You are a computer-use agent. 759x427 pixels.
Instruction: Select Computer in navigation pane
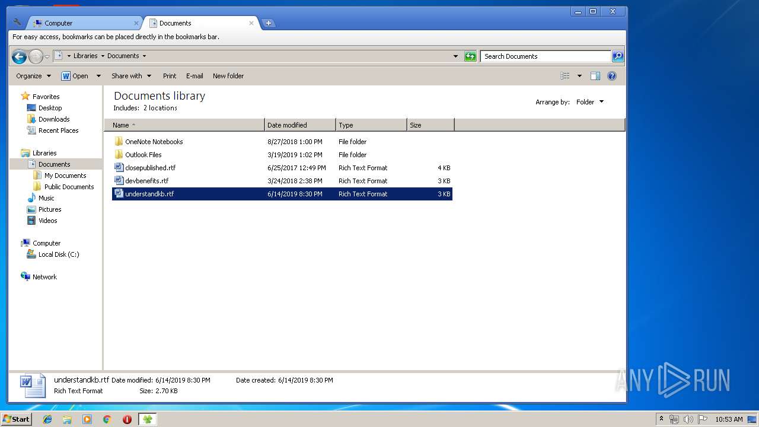[46, 243]
